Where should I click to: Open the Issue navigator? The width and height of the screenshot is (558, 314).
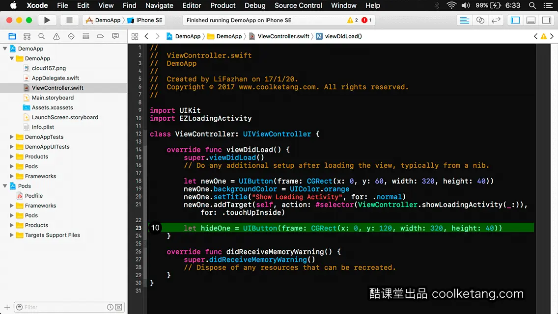(x=56, y=36)
